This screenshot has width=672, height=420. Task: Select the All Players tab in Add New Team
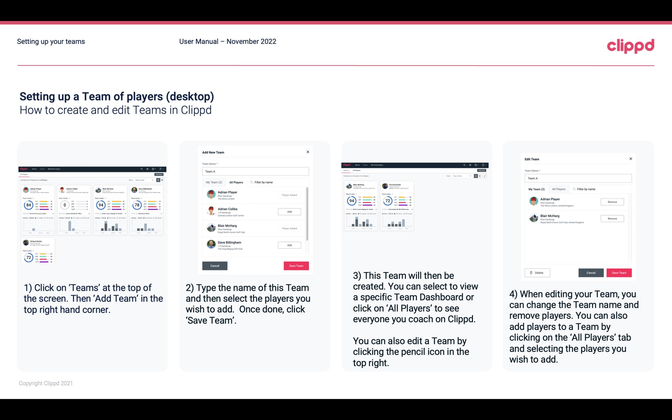[x=236, y=182]
